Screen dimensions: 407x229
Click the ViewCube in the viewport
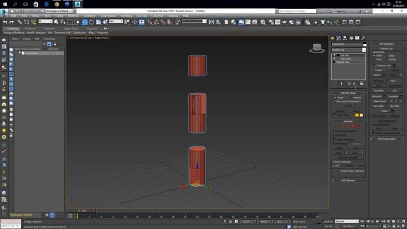[x=317, y=48]
